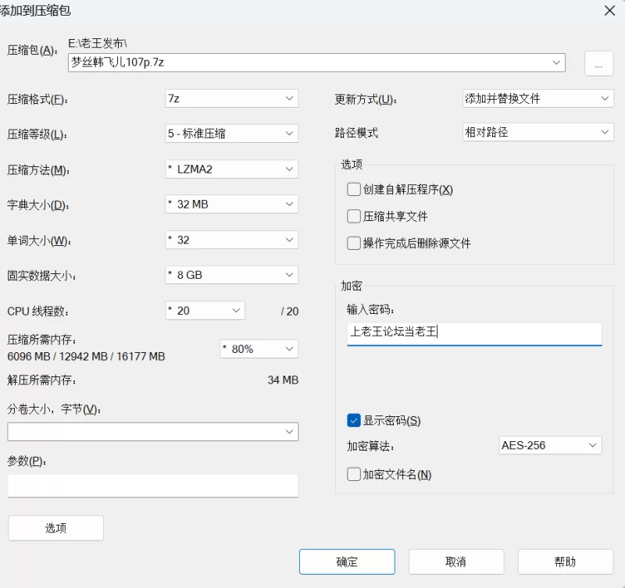Open the word size dropdown

231,240
